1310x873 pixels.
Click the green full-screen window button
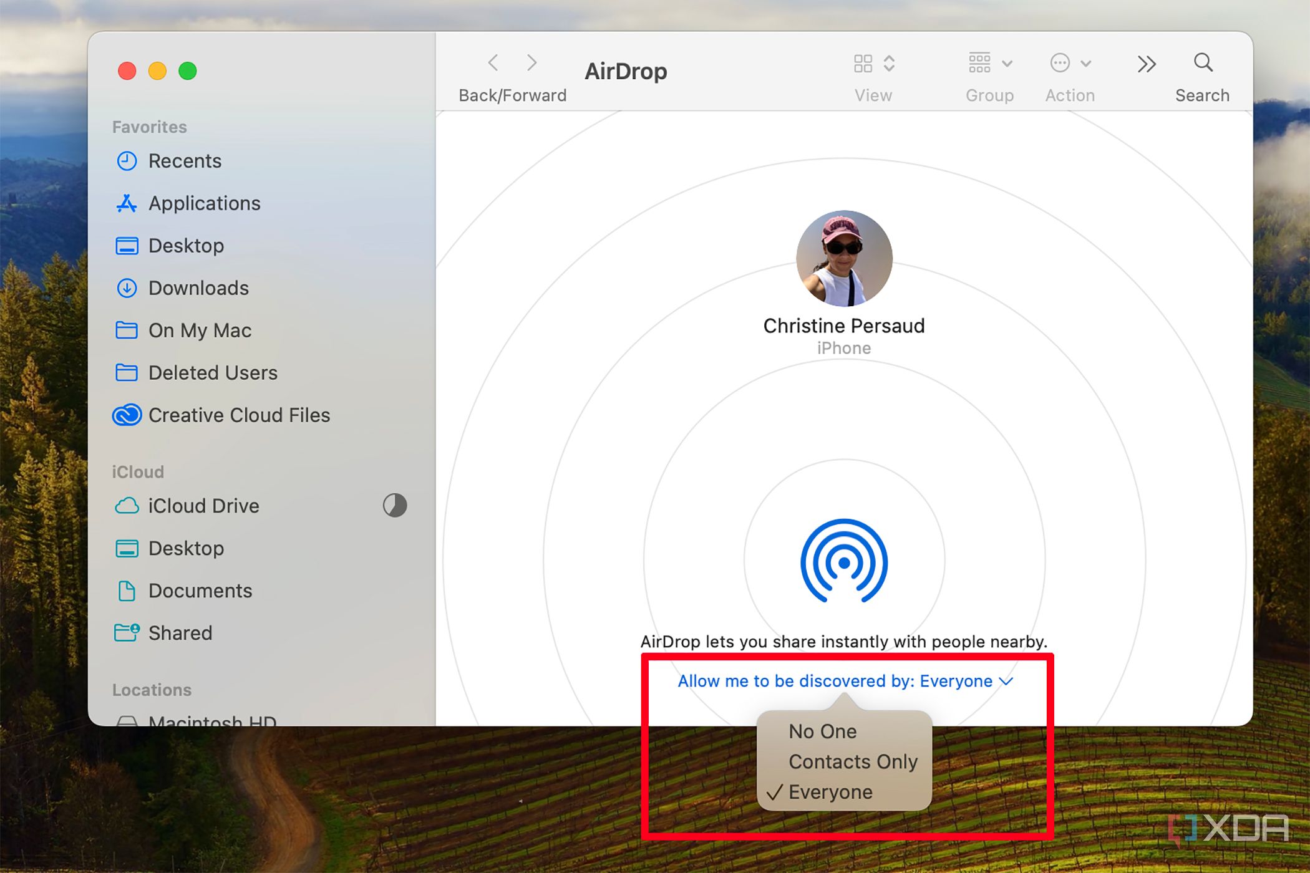188,71
